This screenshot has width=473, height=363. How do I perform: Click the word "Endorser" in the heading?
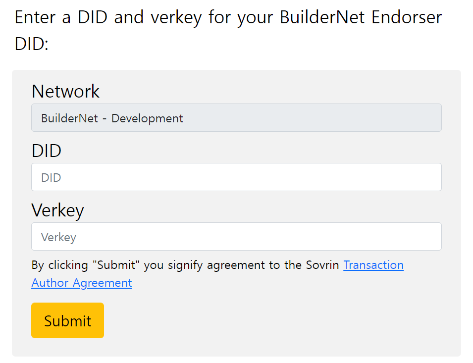(x=407, y=17)
